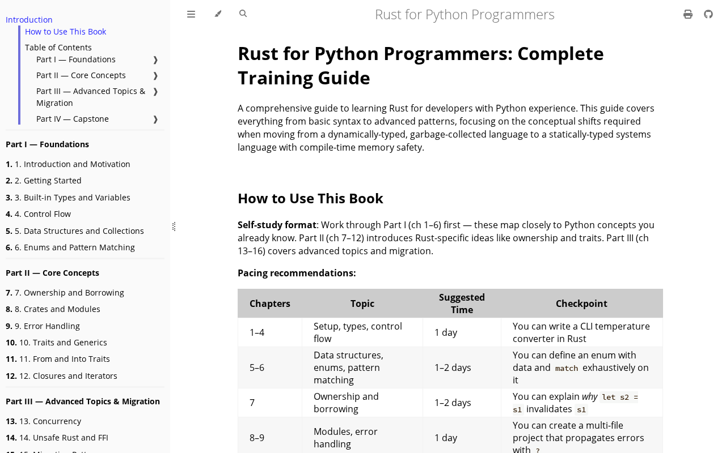
Task: Click the 1–4 chapters table cell
Action: (270, 332)
